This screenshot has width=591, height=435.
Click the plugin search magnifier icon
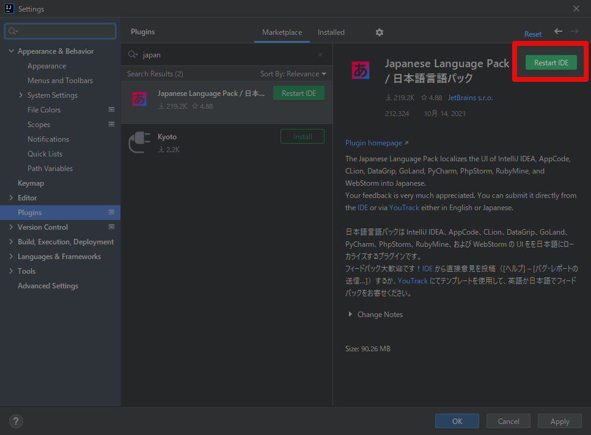133,54
